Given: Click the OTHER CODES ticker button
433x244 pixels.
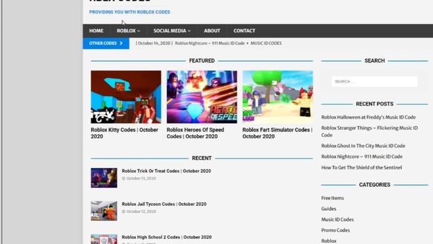Looking at the screenshot, I should point(106,43).
